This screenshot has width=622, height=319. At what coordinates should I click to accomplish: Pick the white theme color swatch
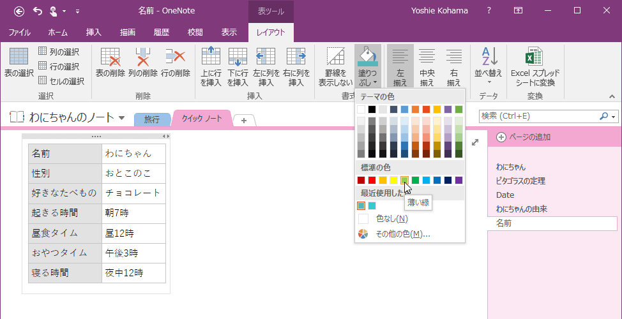(361, 109)
